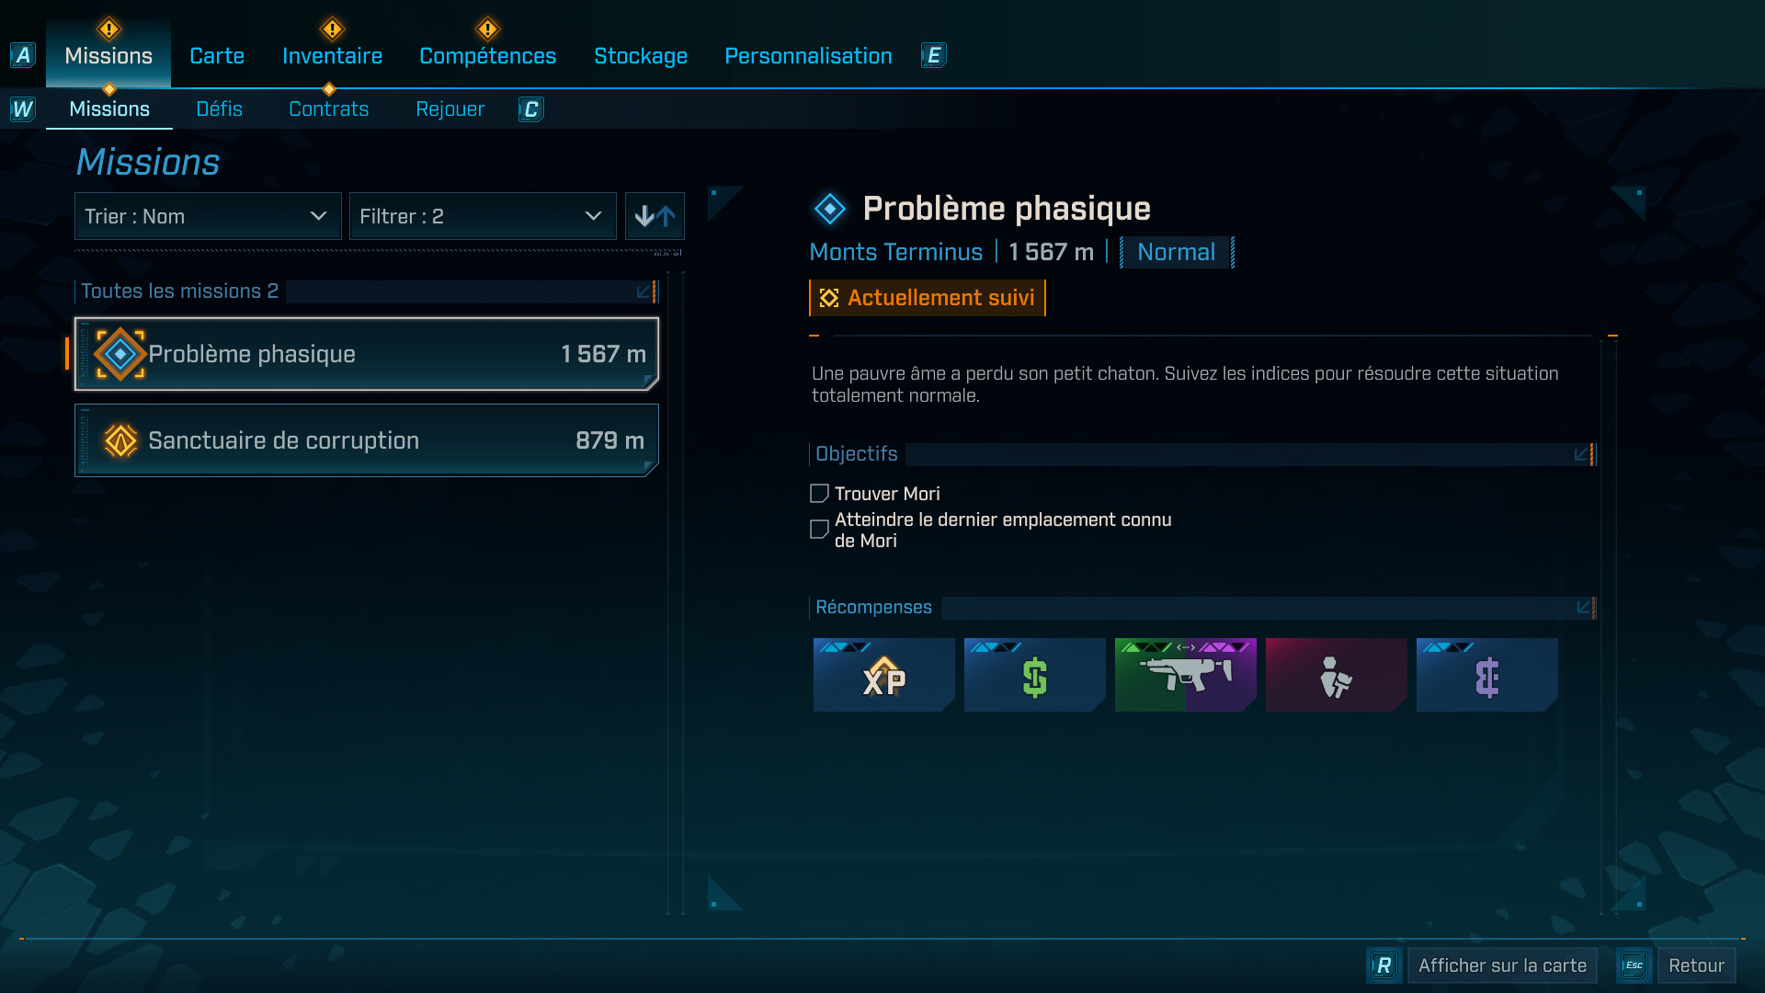Open the Filtrer : 2 dropdown
This screenshot has width=1765, height=993.
(x=483, y=216)
